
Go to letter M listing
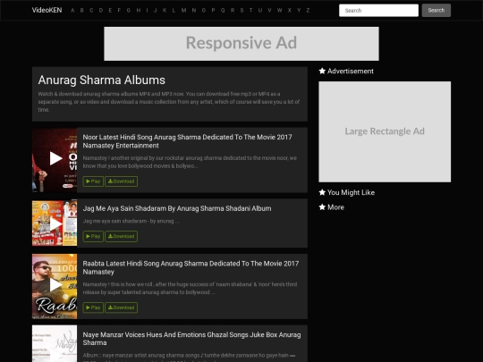(x=183, y=10)
